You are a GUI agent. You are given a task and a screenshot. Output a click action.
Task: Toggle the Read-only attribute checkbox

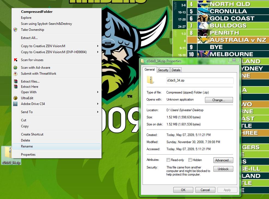click(168, 160)
